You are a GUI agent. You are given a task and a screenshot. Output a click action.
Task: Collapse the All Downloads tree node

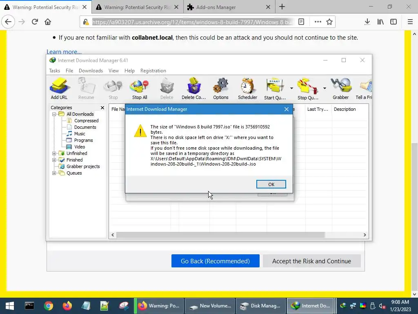tap(54, 114)
